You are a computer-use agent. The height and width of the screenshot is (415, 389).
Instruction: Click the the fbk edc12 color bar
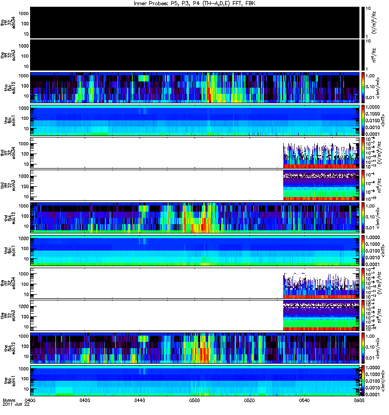(363, 348)
